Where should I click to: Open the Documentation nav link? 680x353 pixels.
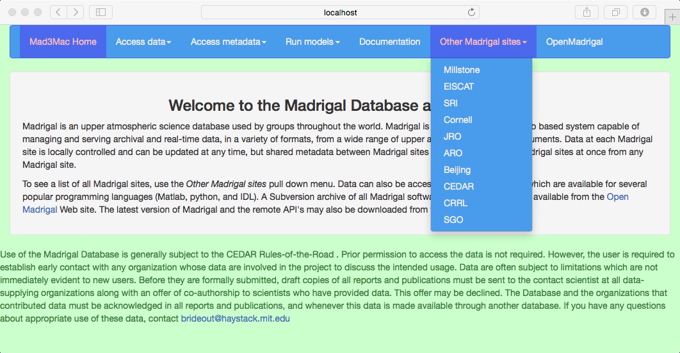point(389,42)
